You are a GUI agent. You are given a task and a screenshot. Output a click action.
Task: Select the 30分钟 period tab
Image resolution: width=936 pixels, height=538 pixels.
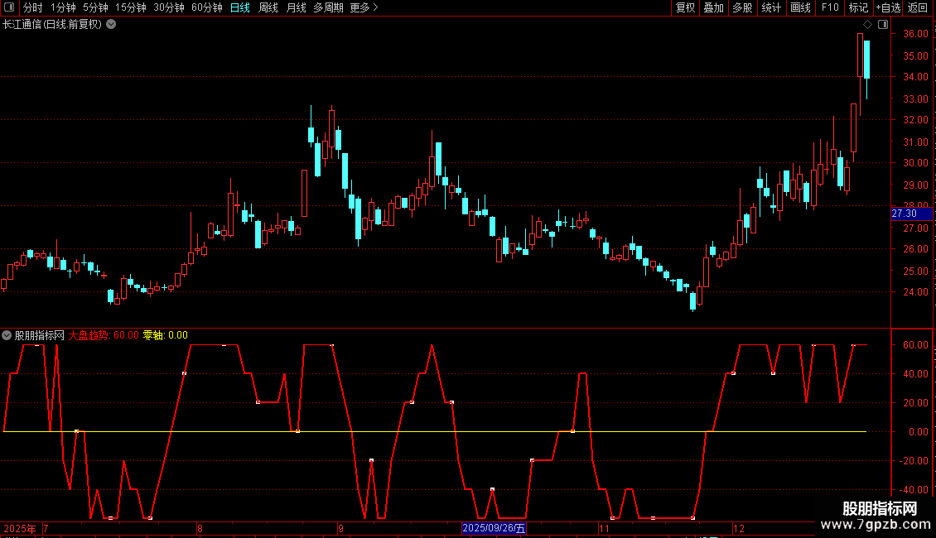click(169, 7)
